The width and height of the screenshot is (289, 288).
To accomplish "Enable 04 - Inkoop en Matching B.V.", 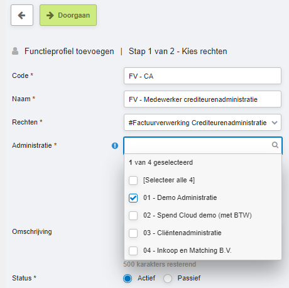I will [133, 250].
